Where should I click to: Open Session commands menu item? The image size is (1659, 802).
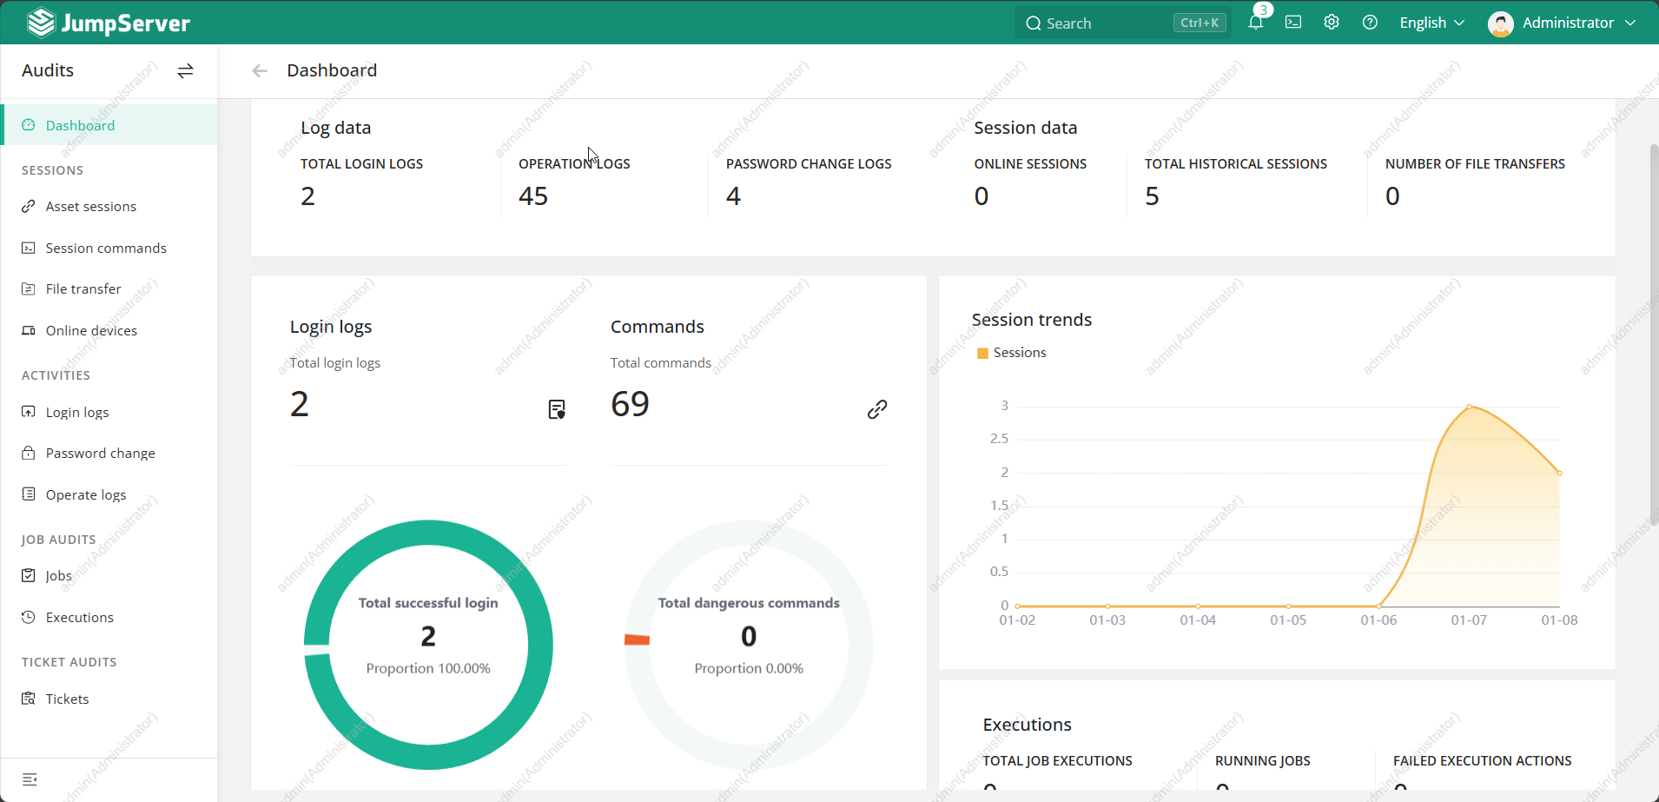tap(106, 249)
